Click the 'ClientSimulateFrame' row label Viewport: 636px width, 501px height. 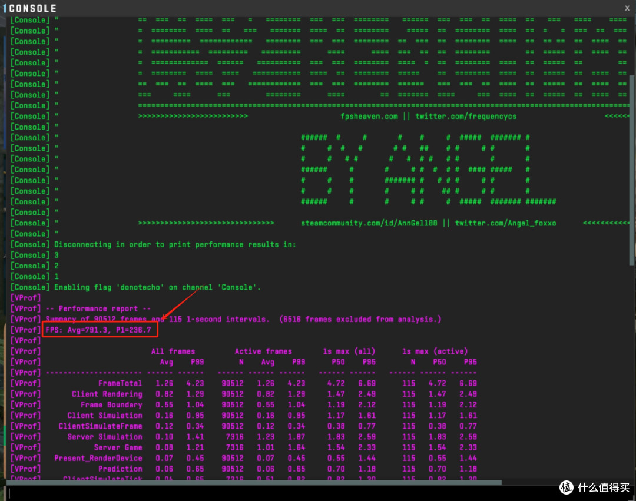click(101, 426)
